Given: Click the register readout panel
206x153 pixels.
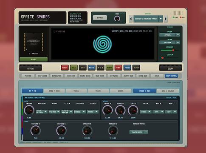Looking at the screenshot, I should coord(78,17).
